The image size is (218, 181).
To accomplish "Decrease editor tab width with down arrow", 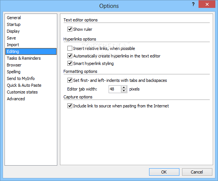I will coord(124,91).
